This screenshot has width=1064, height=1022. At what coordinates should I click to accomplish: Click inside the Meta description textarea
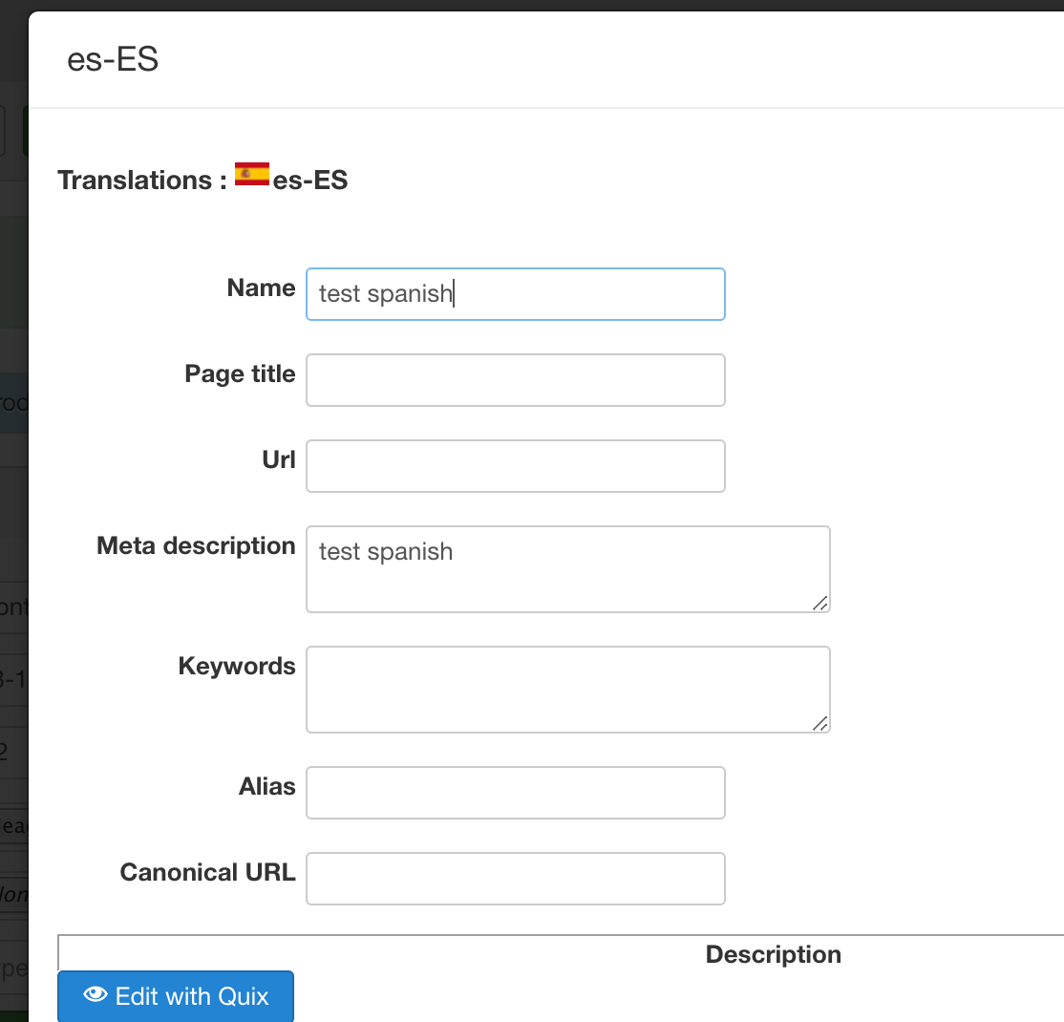pyautogui.click(x=567, y=569)
